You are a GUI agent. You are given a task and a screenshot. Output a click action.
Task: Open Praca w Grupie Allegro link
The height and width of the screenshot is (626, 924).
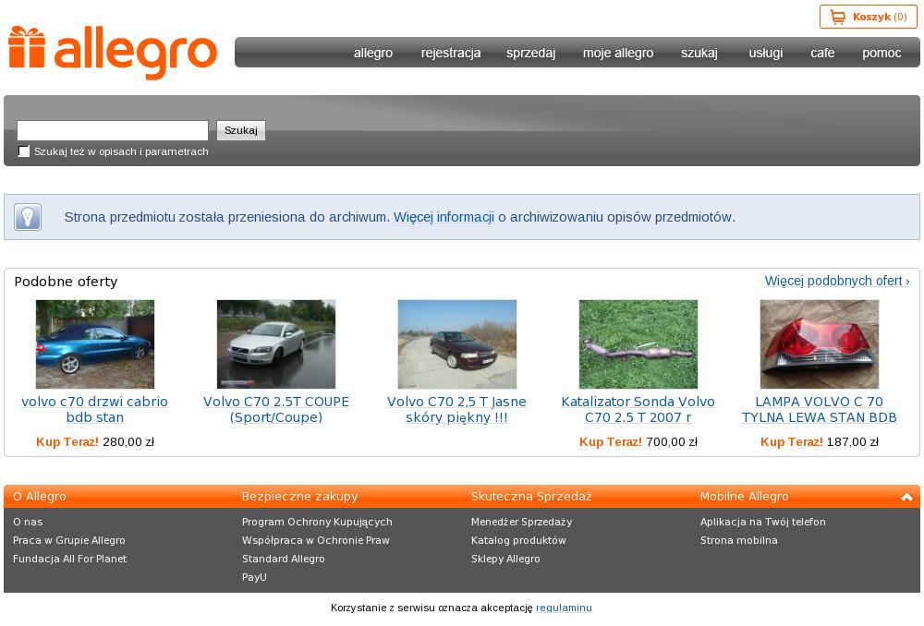click(x=69, y=540)
